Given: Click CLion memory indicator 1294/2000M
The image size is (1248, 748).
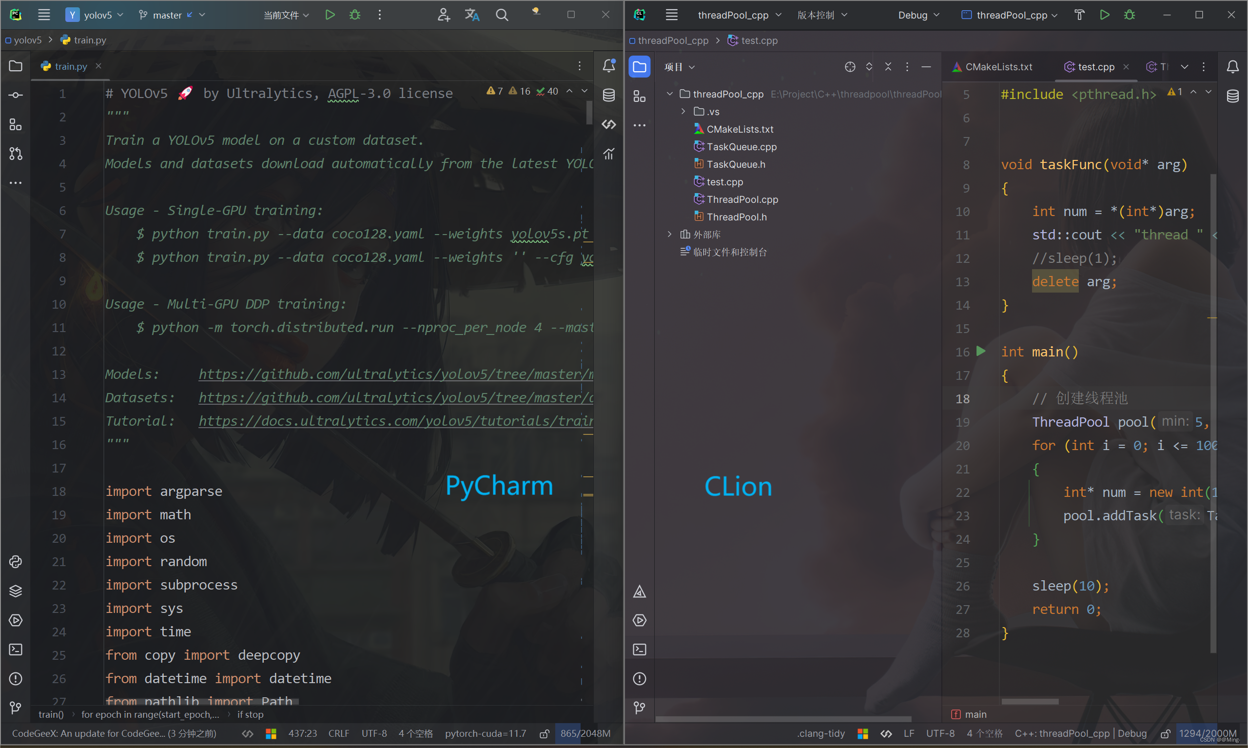Looking at the screenshot, I should coord(1207,733).
